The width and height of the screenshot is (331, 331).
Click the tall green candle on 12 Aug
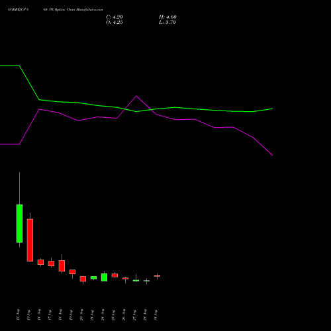[x=19, y=224]
